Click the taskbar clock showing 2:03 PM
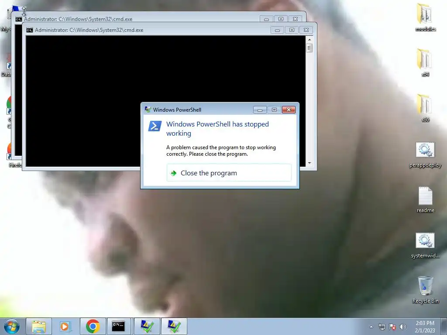Viewport: 447px width, 335px height. (425, 327)
